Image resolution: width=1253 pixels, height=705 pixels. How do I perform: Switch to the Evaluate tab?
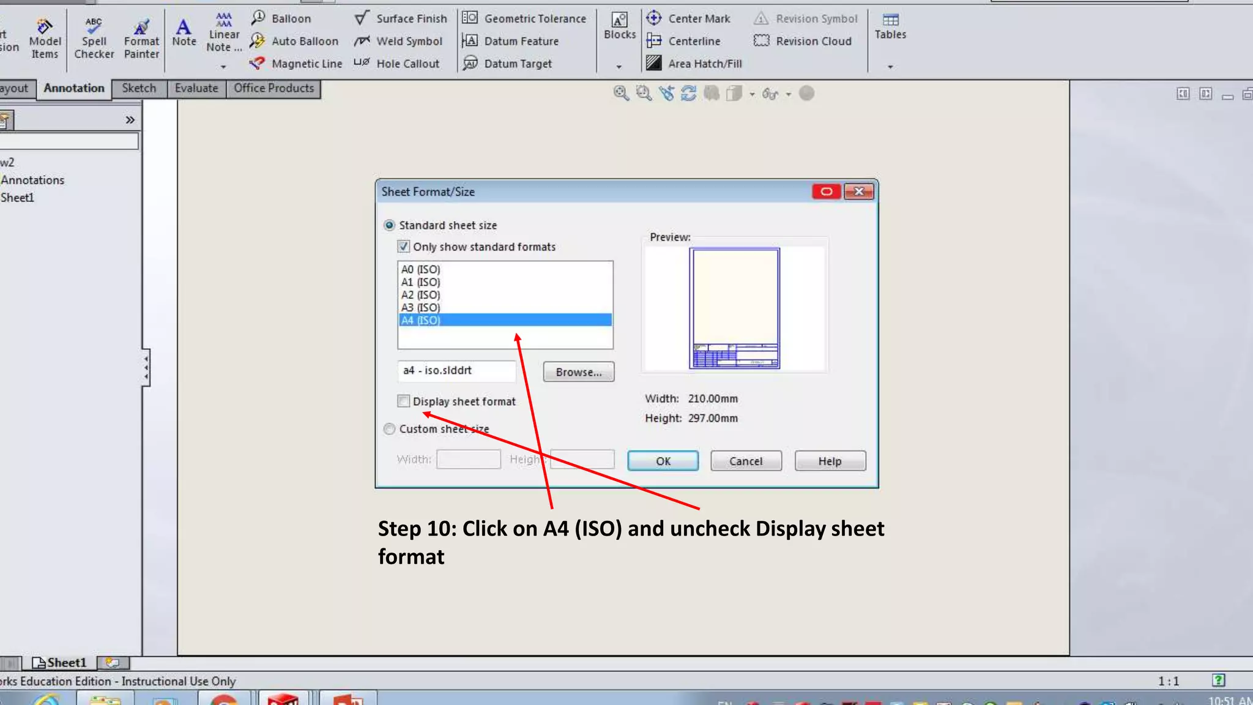coord(196,88)
